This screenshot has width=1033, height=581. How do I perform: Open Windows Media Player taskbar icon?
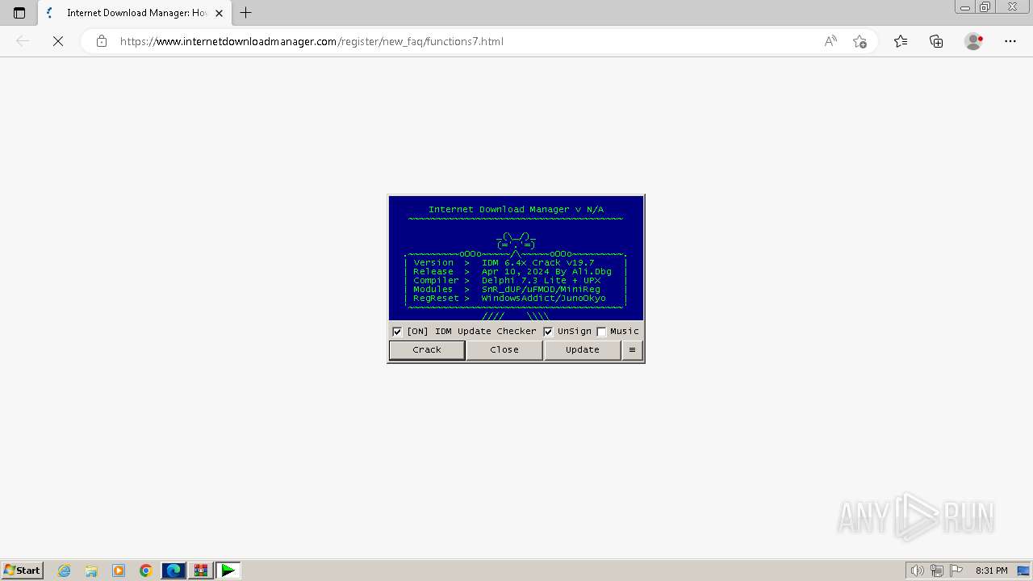(119, 571)
